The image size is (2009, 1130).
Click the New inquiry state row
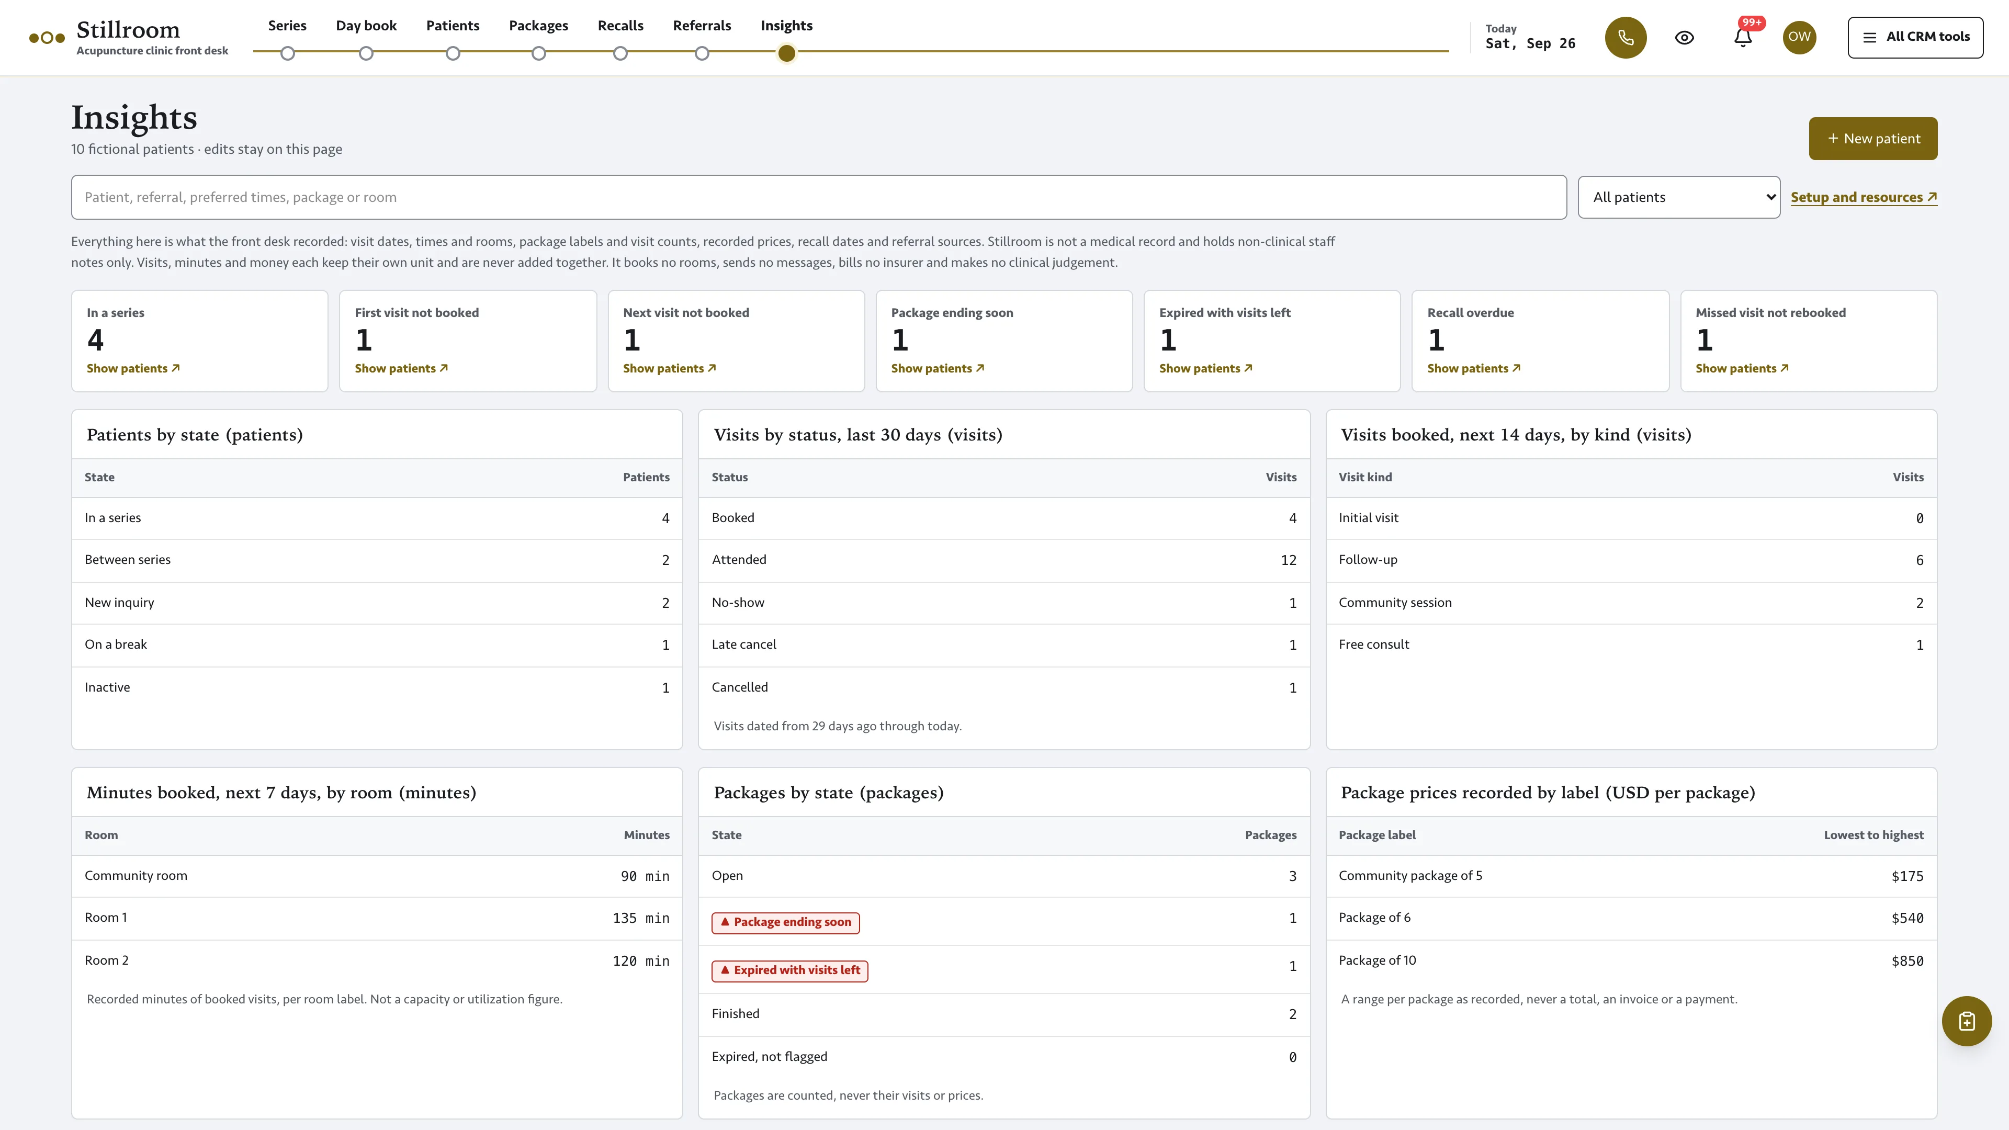[x=377, y=603]
